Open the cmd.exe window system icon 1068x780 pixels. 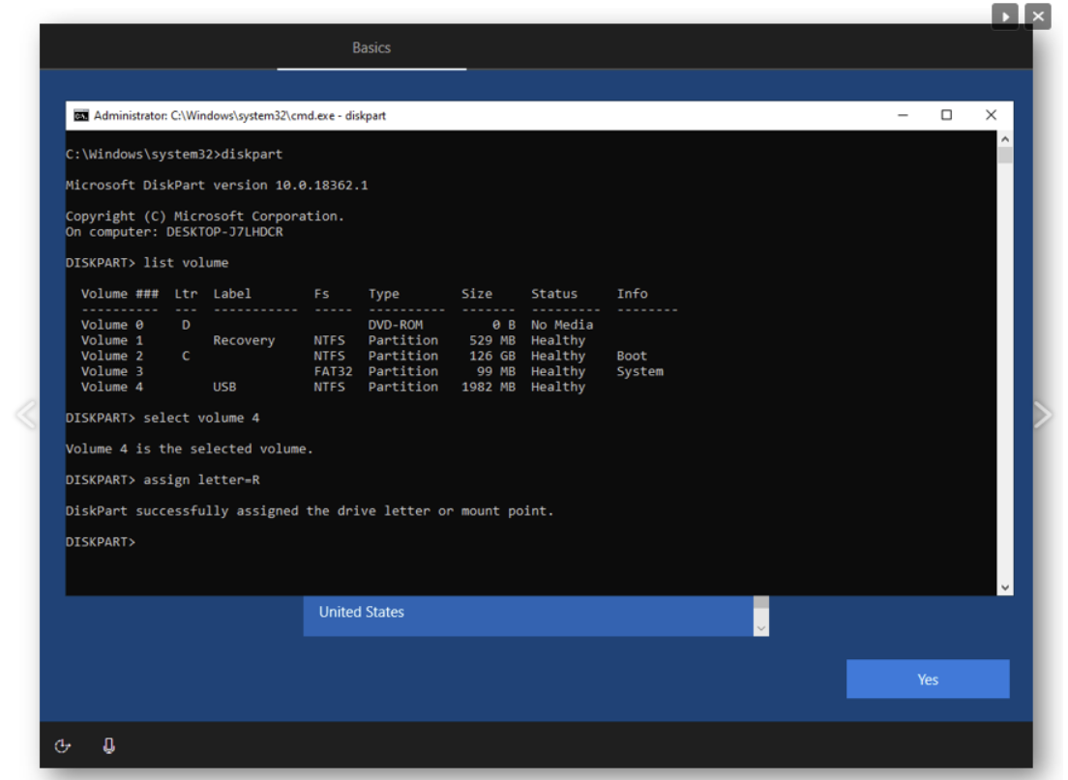click(x=81, y=116)
